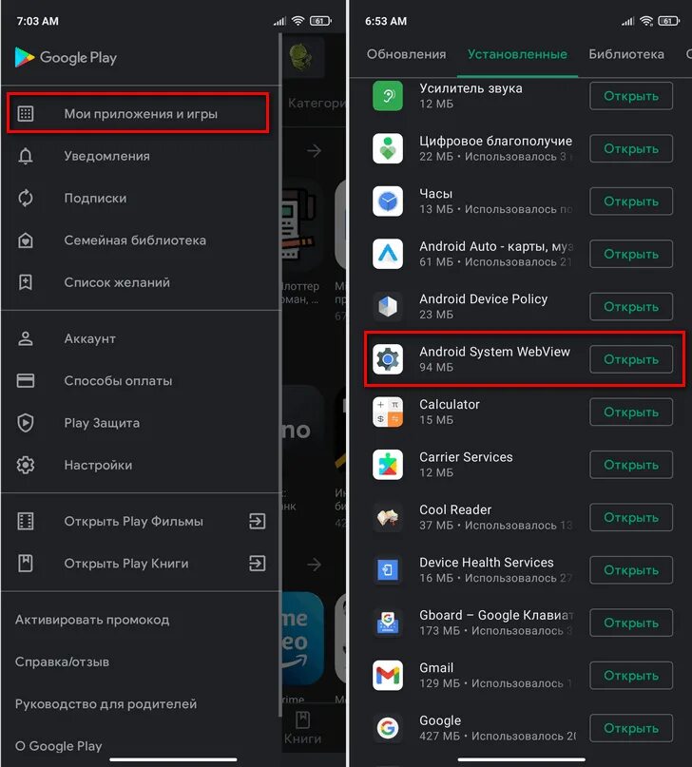The width and height of the screenshot is (692, 767).
Task: Tap Google app icon
Action: pos(388,728)
